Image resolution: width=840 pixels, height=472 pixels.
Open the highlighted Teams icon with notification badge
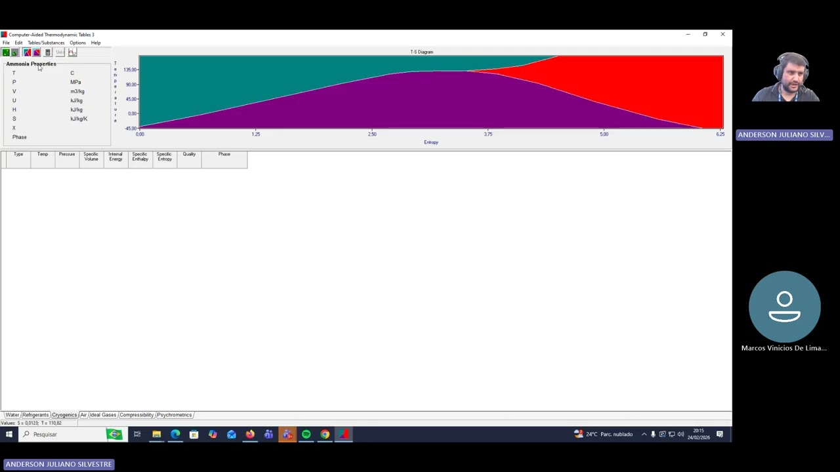click(287, 434)
